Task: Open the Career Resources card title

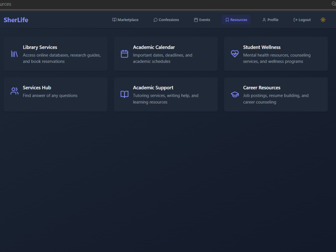Action: [262, 88]
